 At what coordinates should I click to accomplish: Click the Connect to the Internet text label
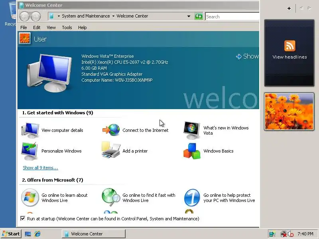pyautogui.click(x=145, y=130)
